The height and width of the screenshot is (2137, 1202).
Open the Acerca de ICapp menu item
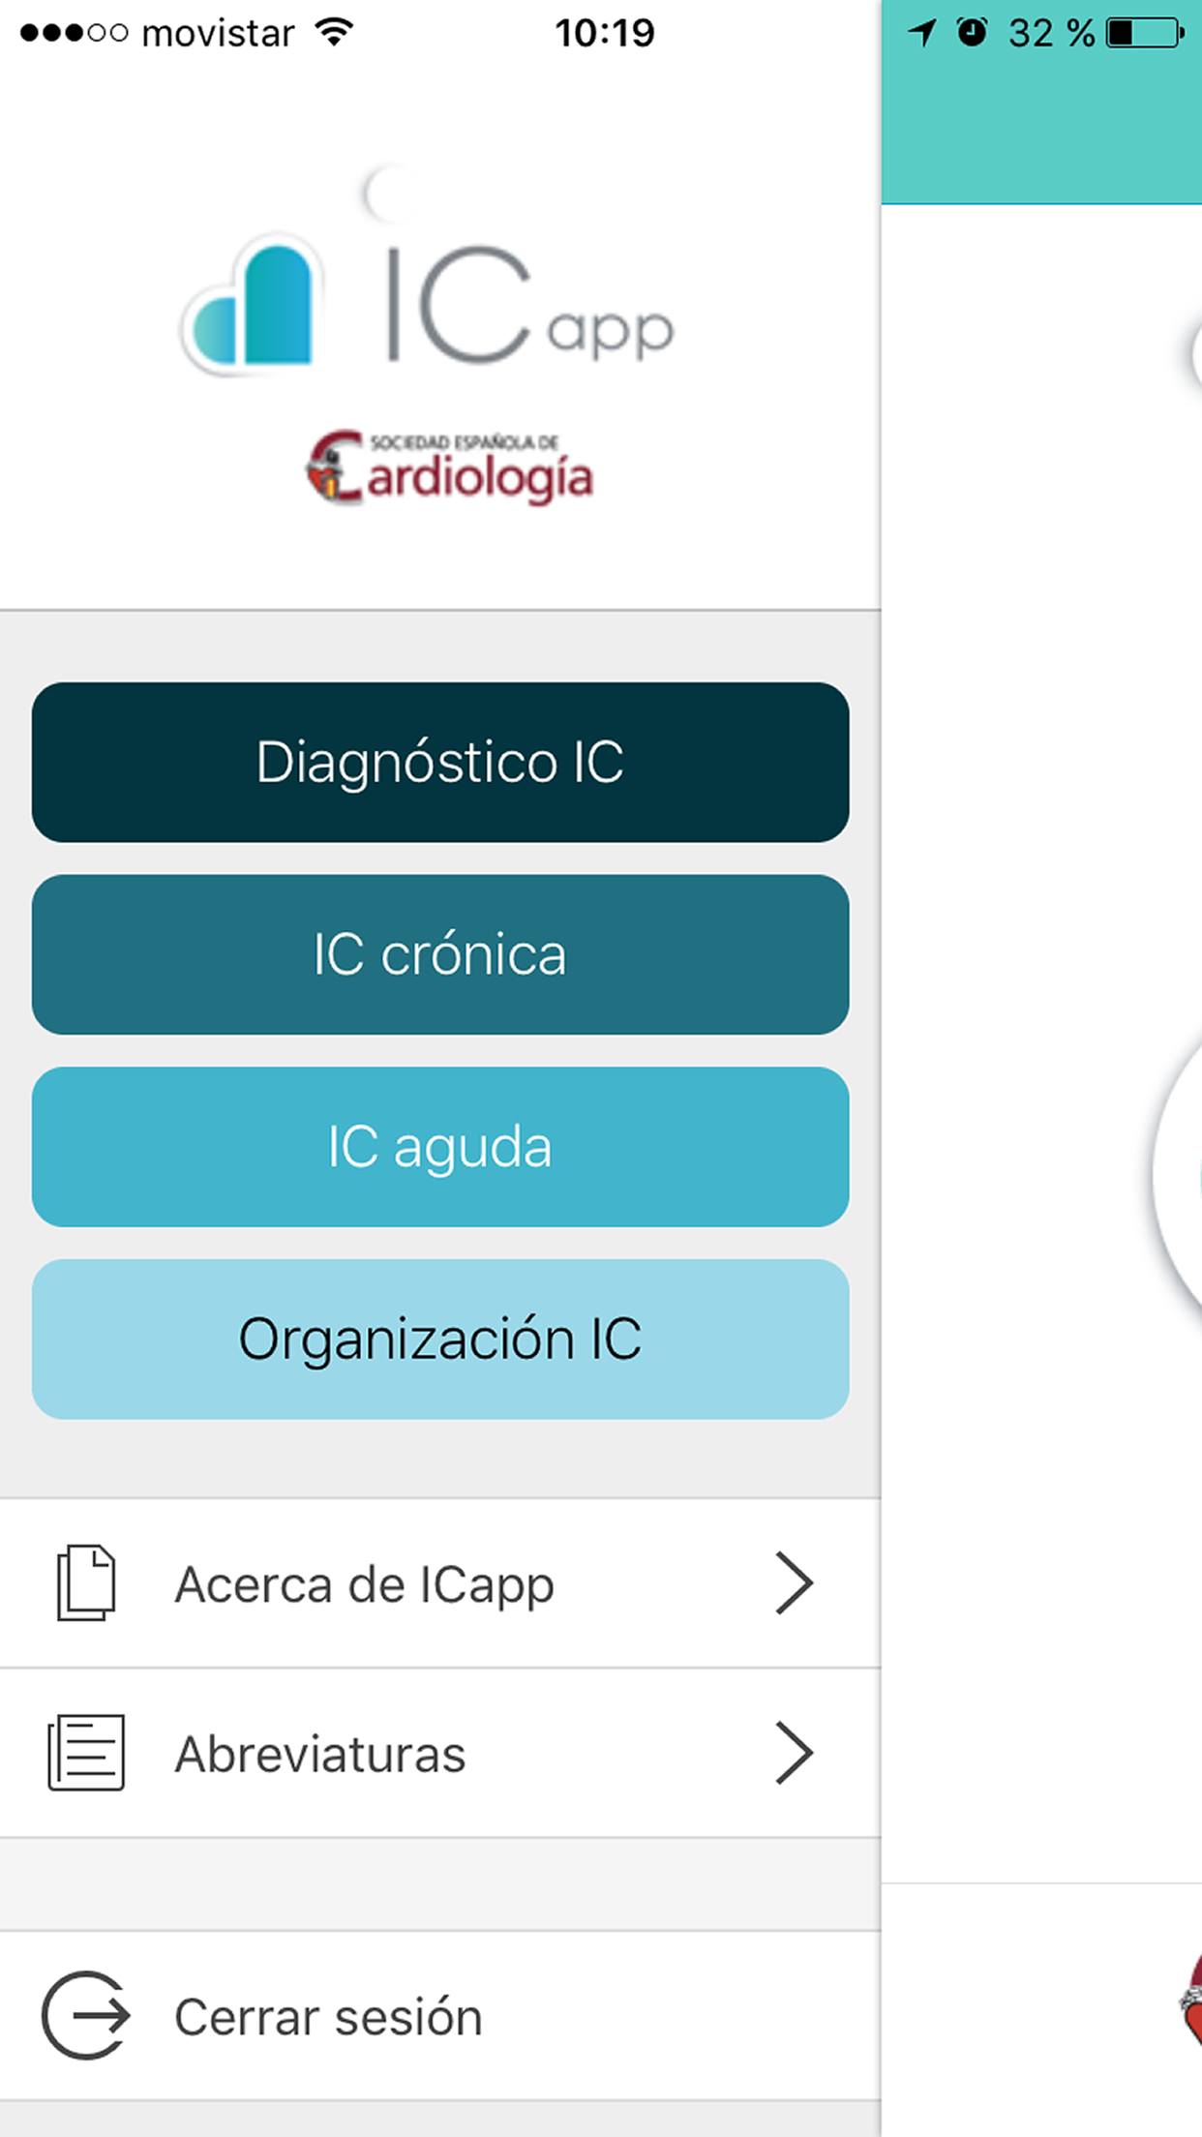pyautogui.click(x=364, y=1584)
